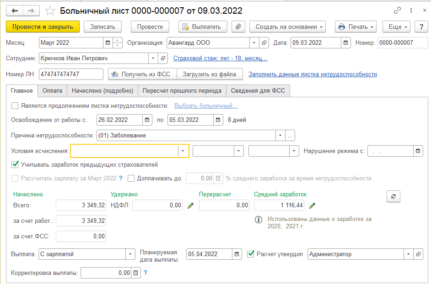431x284 pixels.
Task: Click Провести и закрыть button
Action: (43, 26)
